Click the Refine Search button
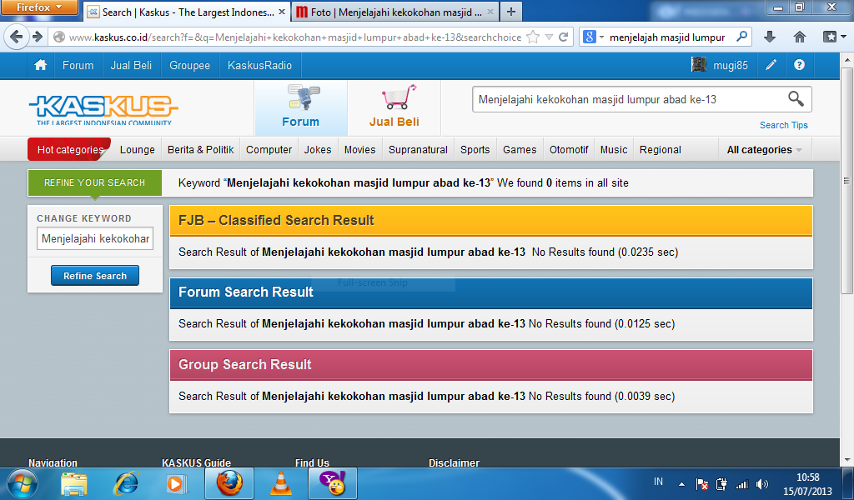854x500 pixels. 95,276
